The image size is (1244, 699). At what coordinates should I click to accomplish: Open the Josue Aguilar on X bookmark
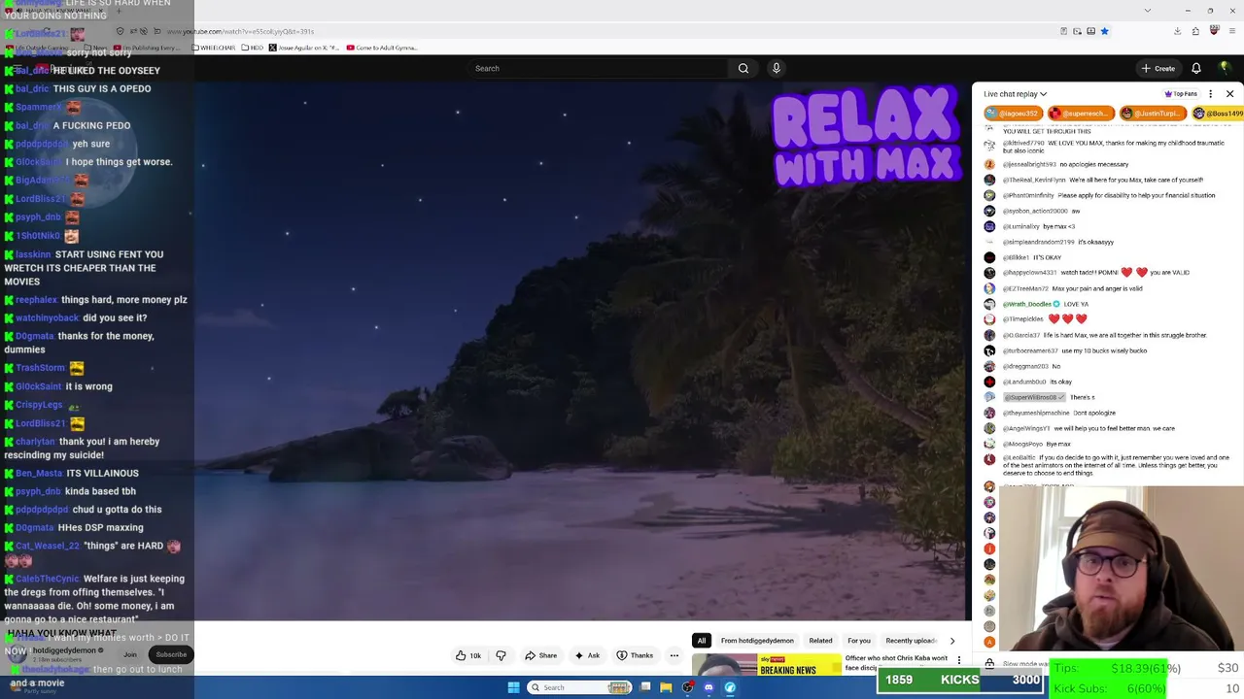(x=304, y=48)
